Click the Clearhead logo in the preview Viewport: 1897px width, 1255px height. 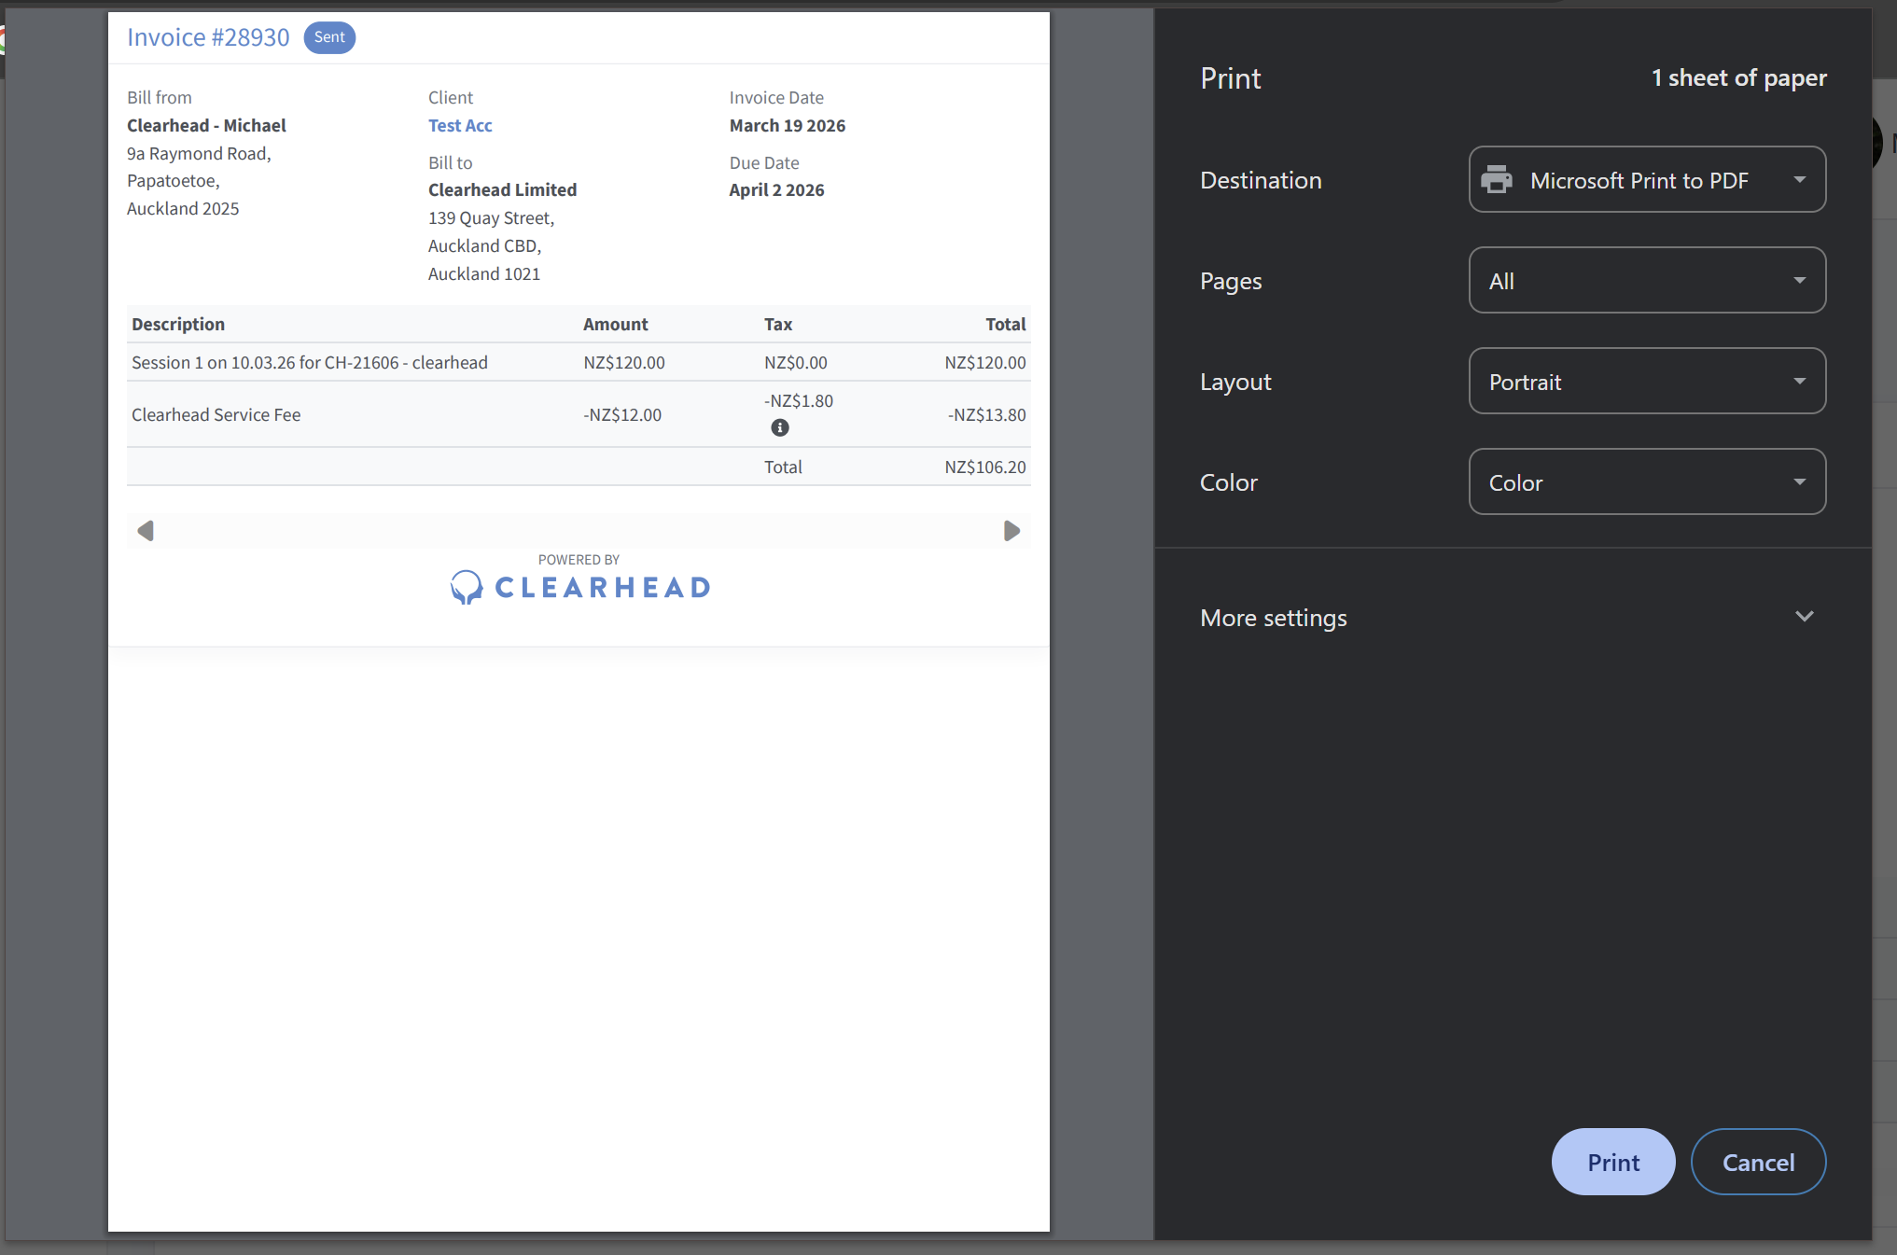(x=579, y=587)
